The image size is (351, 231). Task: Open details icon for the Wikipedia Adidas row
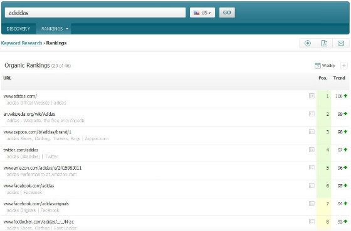click(312, 114)
